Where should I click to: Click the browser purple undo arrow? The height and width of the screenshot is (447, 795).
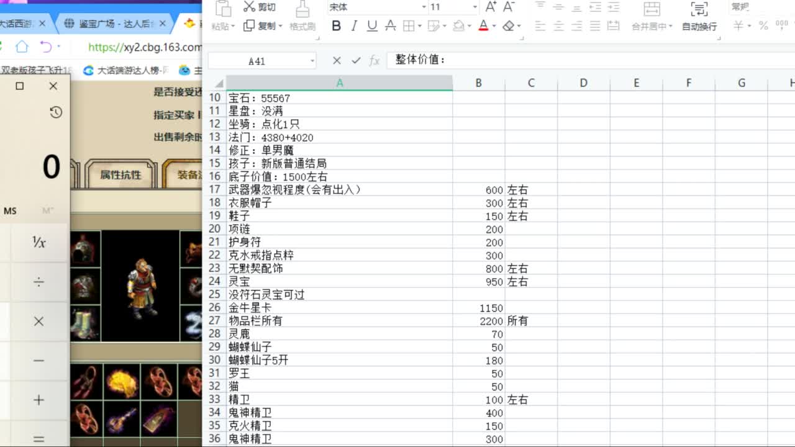click(x=46, y=47)
